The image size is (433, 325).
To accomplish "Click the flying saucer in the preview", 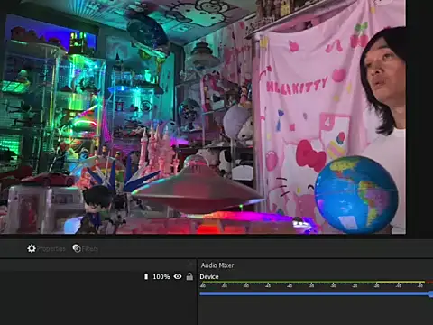I will (x=197, y=188).
